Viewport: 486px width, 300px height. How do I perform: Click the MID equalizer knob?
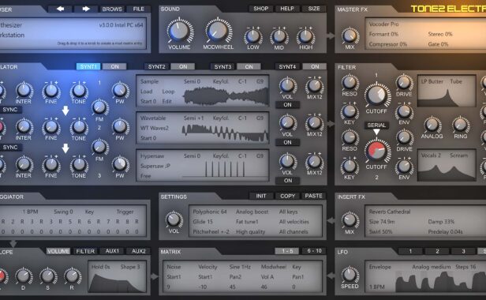[x=279, y=36]
